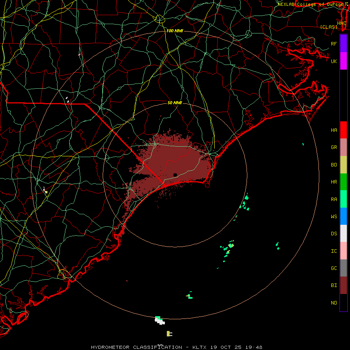Image resolution: width=350 pixels, height=350 pixels.
Task: Click the 'KLTX' station identifier
Action: point(199,347)
